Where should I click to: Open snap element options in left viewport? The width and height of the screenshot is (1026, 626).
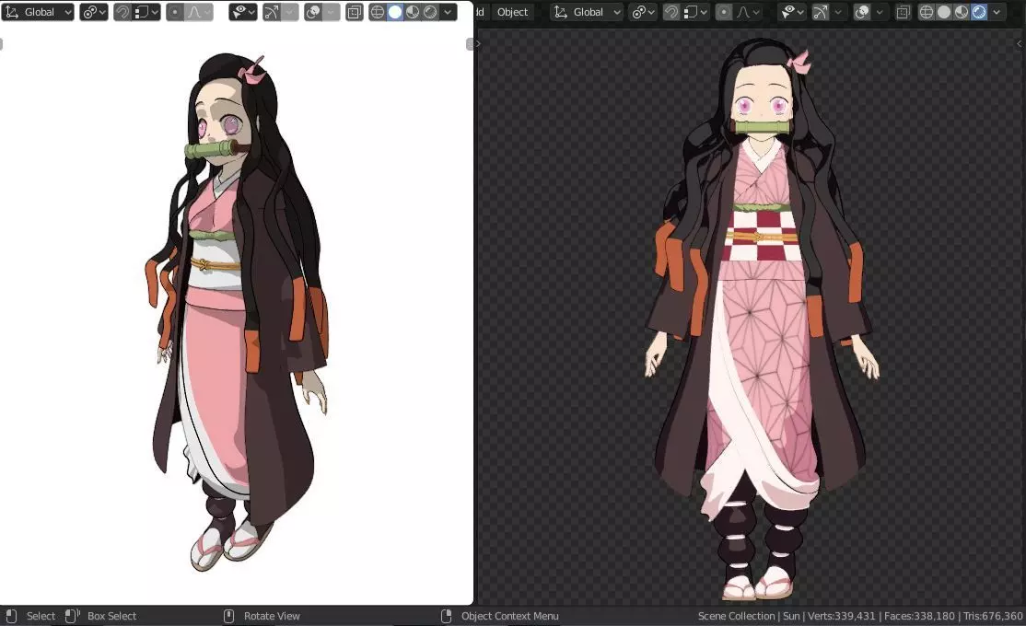[146, 12]
